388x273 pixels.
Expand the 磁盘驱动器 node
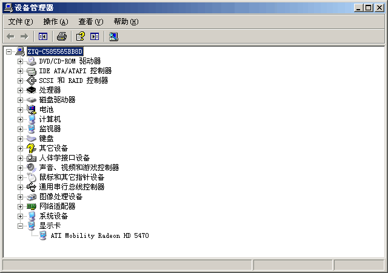click(20, 100)
